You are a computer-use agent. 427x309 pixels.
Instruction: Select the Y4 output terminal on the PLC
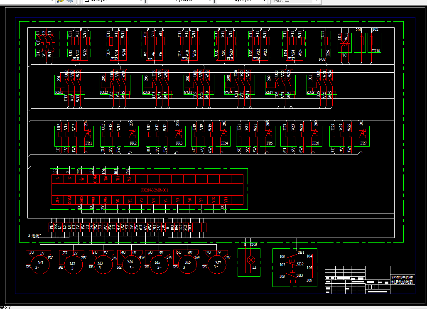(166, 201)
